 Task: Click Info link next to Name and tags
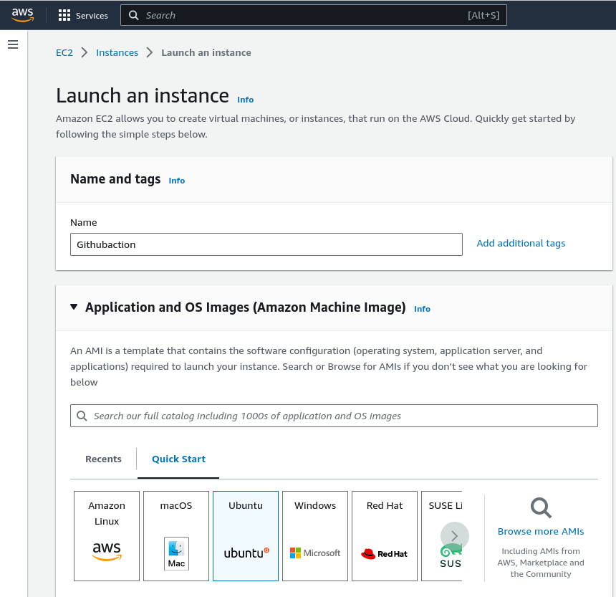point(177,181)
